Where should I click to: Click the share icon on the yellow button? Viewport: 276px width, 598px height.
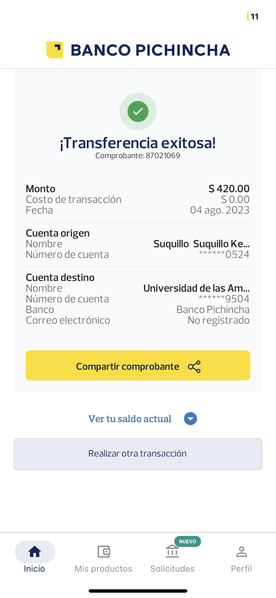[x=194, y=367]
